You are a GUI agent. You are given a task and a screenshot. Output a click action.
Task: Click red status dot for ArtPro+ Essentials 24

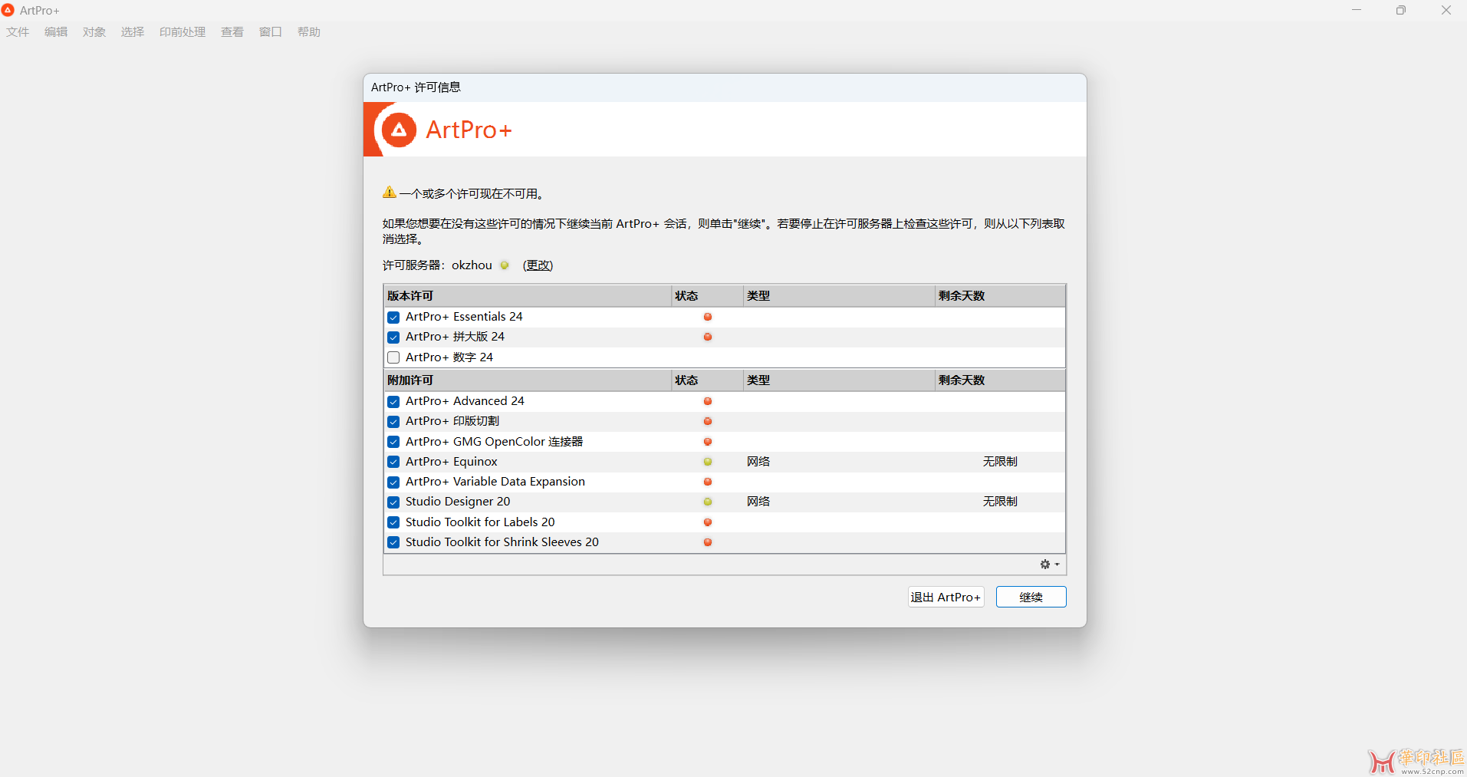click(x=708, y=317)
